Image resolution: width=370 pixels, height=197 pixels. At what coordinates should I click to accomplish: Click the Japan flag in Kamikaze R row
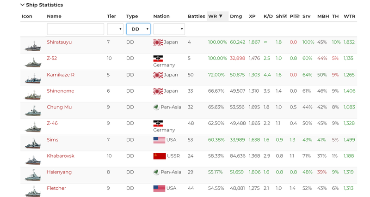tap(158, 75)
